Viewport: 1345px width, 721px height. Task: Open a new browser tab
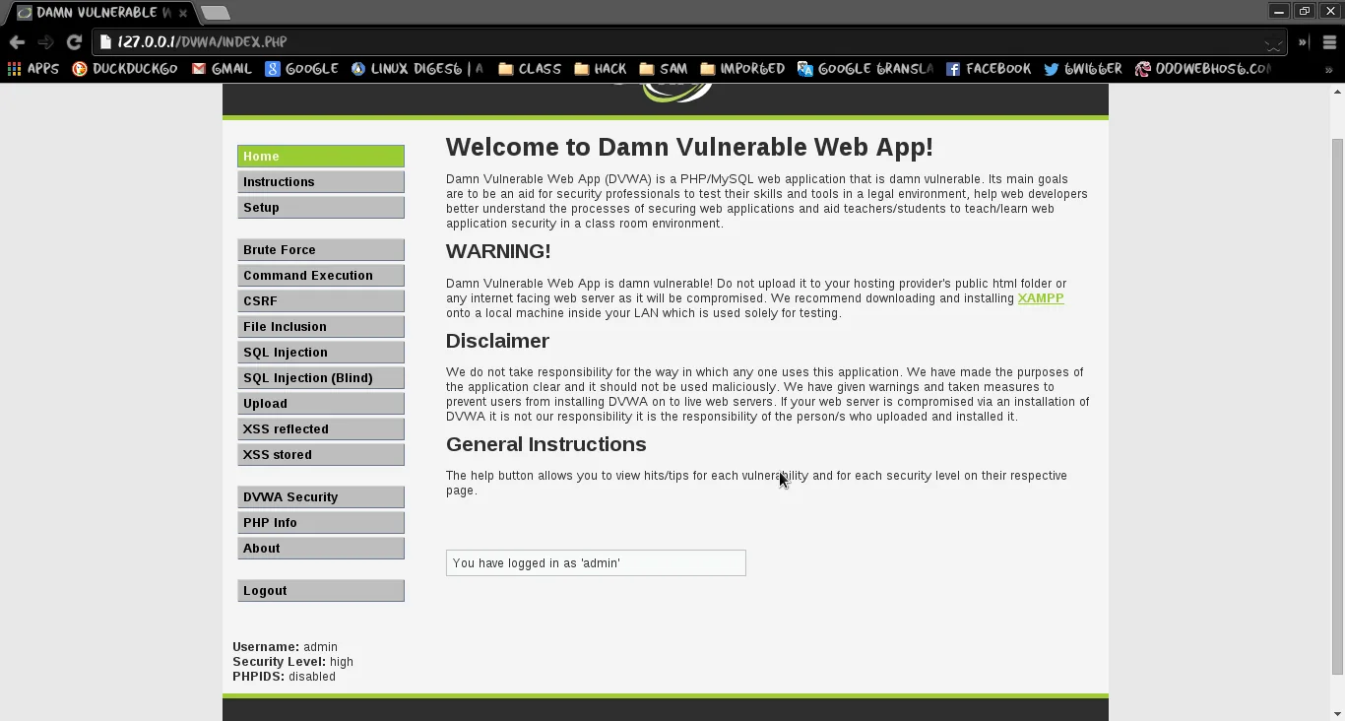pos(215,13)
